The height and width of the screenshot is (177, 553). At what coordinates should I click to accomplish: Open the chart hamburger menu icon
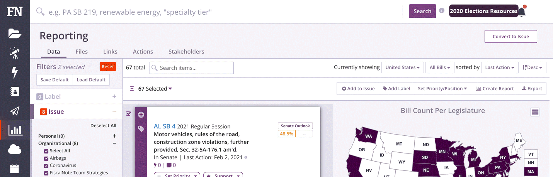pos(535,112)
